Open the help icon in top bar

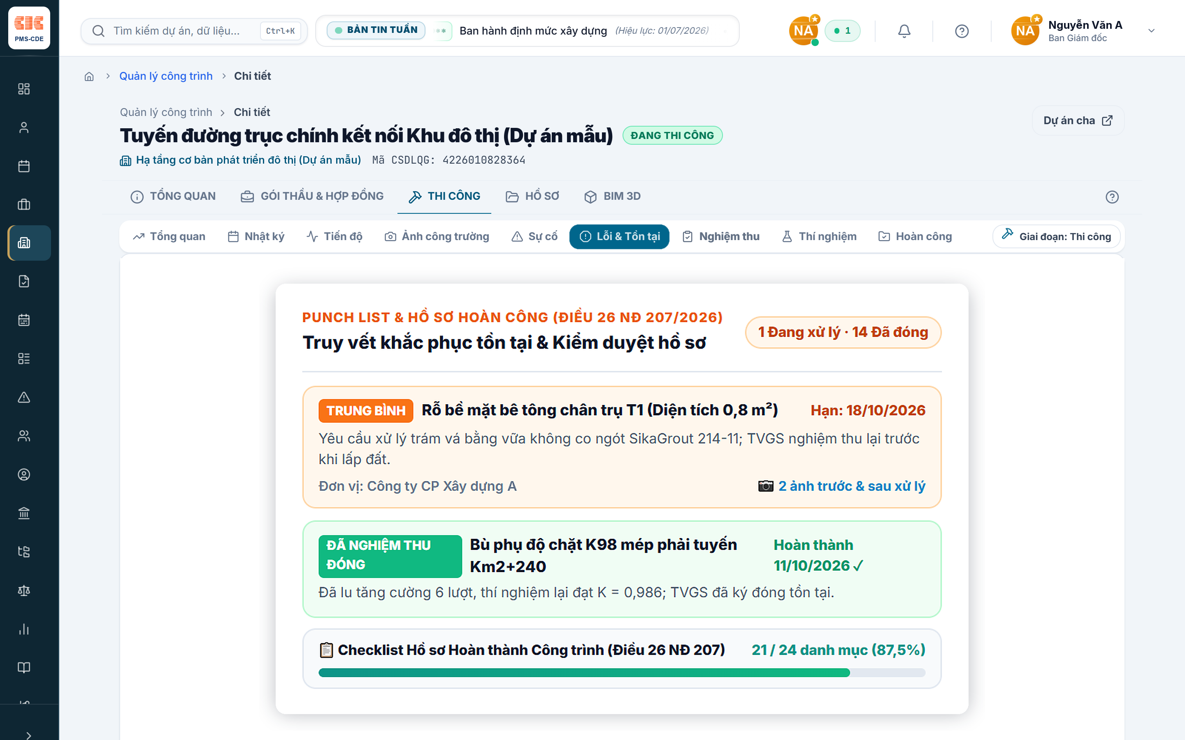coord(962,31)
